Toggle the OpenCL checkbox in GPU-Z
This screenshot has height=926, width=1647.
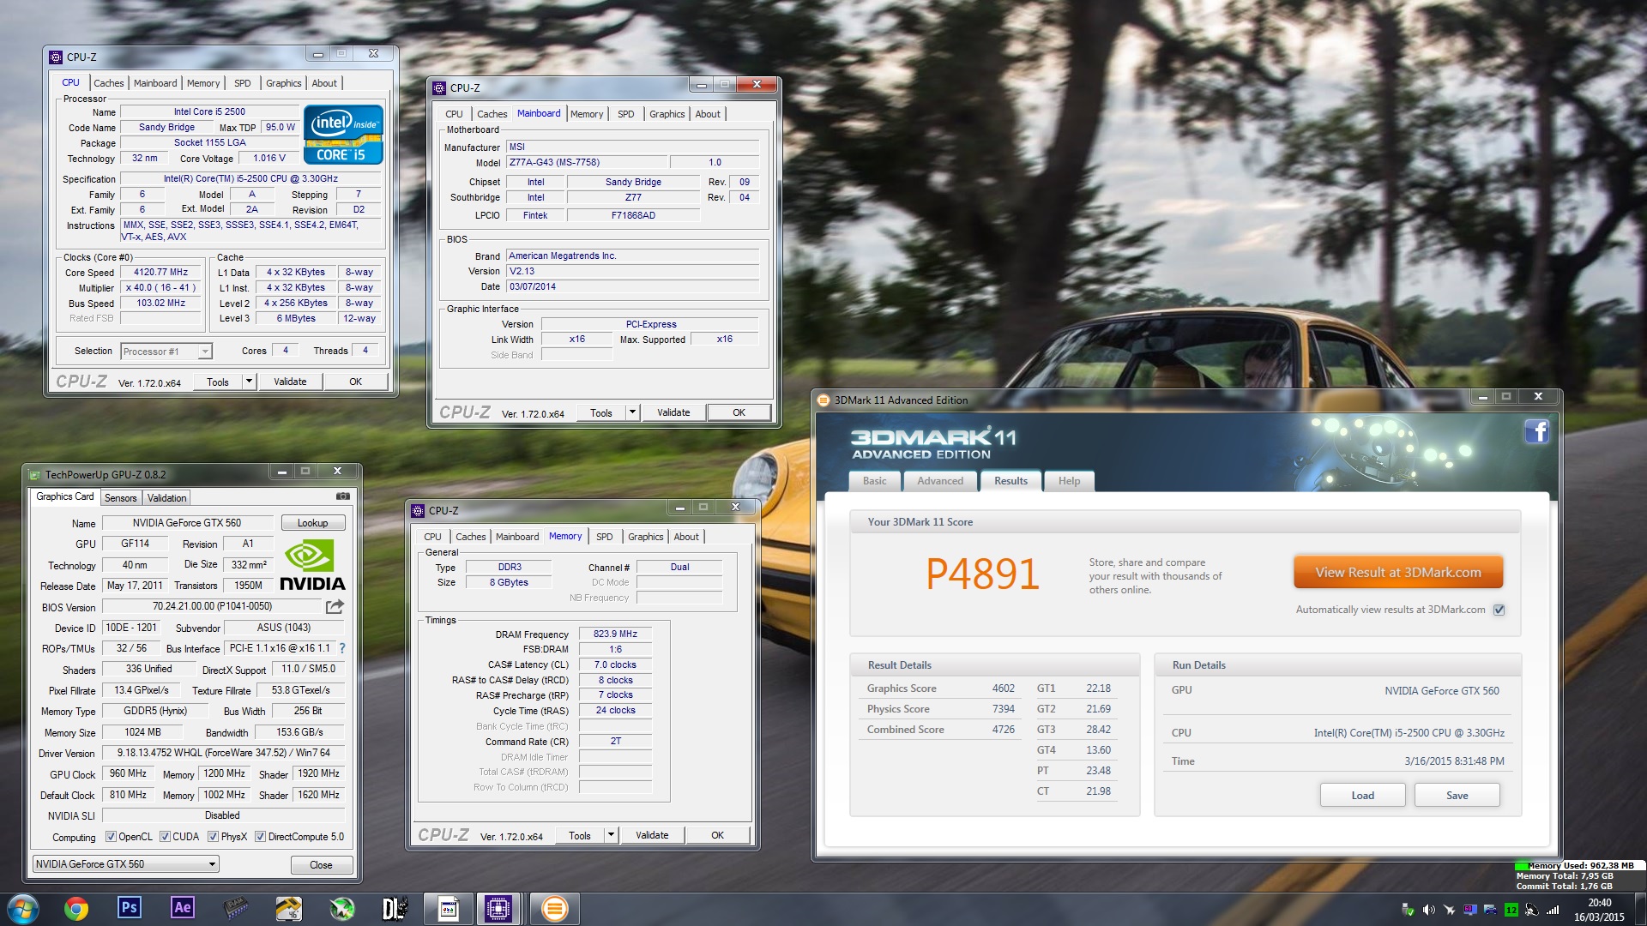point(111,837)
